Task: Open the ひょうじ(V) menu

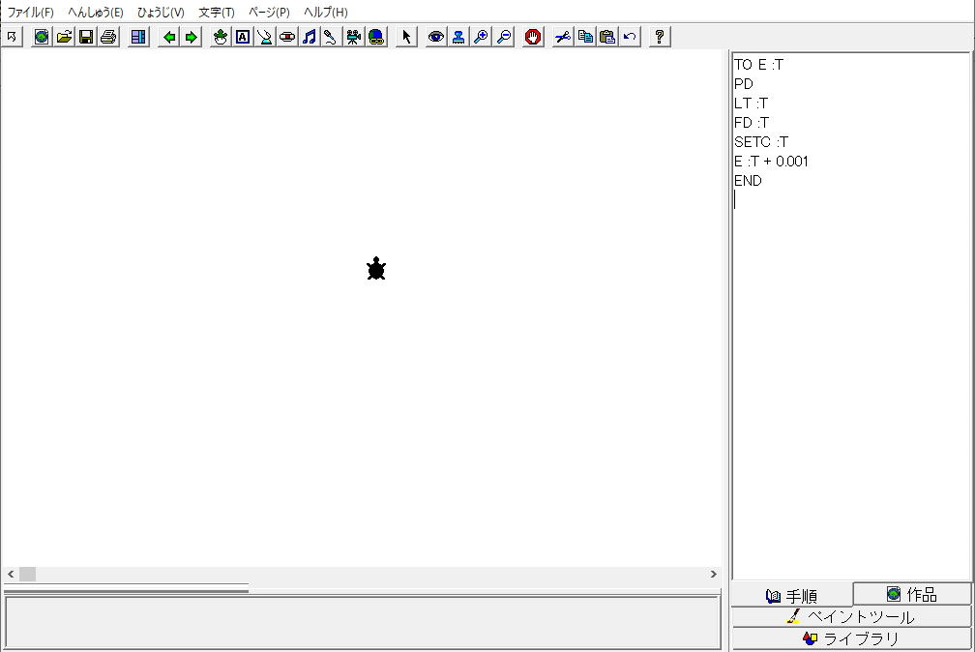Action: (161, 12)
